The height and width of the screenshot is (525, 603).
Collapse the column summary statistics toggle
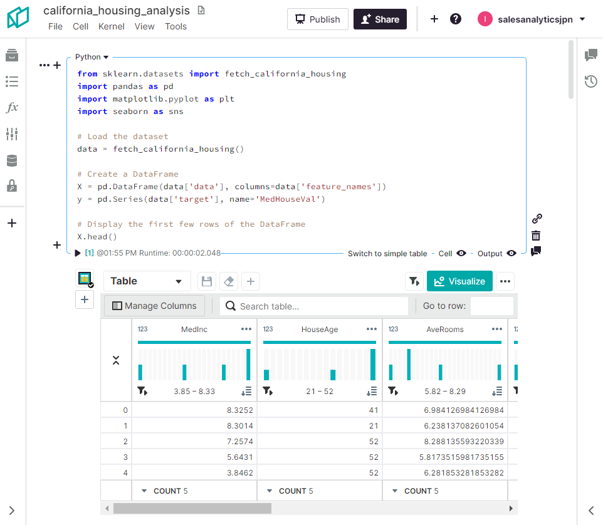click(116, 360)
